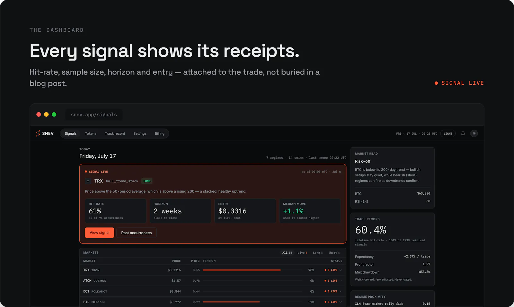Click the 3 LIVE status for FIL
Screen dimensions: 514x307
coord(331,302)
